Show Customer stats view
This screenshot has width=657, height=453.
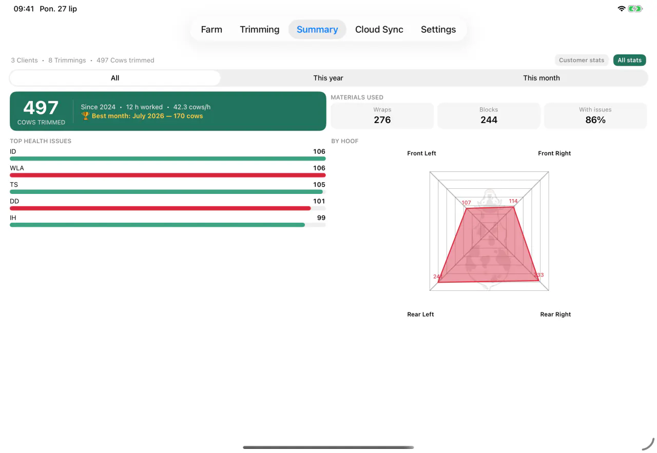pos(582,60)
